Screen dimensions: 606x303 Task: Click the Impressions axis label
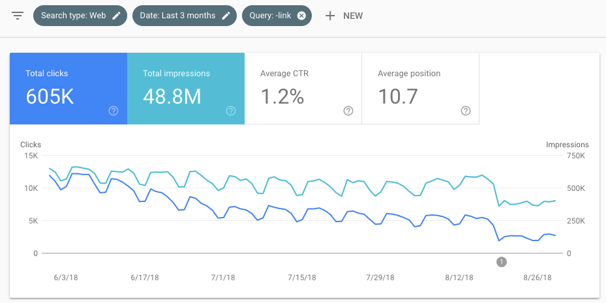(x=567, y=145)
